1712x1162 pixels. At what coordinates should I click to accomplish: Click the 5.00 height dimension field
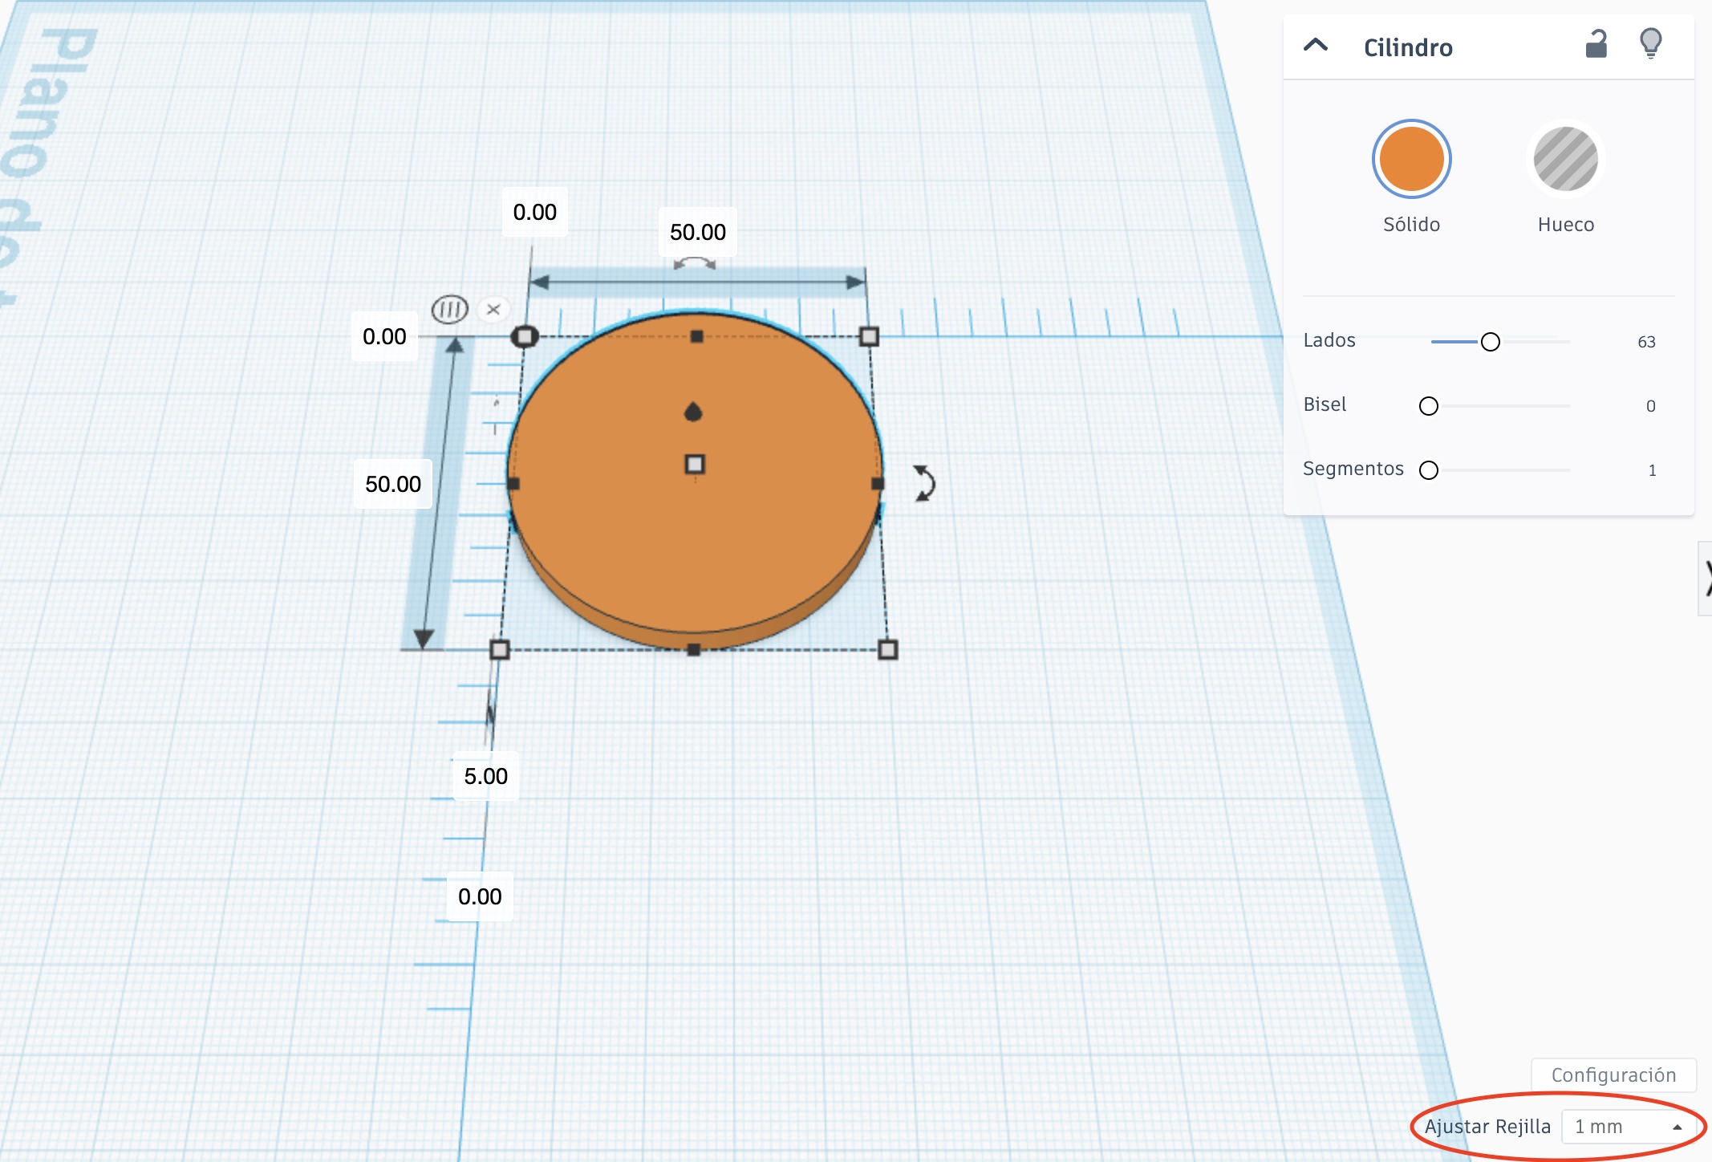pyautogui.click(x=485, y=776)
